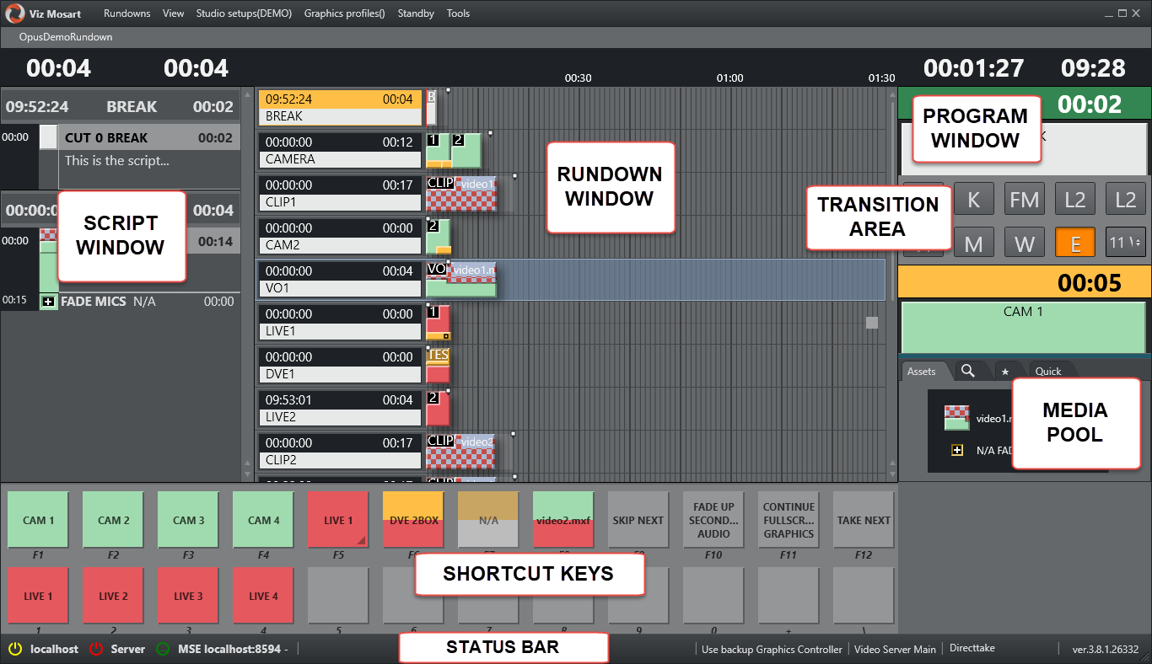The height and width of the screenshot is (664, 1152).
Task: Open the Tools menu
Action: pos(459,13)
